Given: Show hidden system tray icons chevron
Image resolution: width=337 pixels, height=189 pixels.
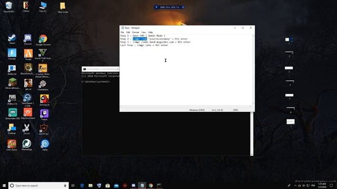Looking at the screenshot, I should pyautogui.click(x=295, y=185).
